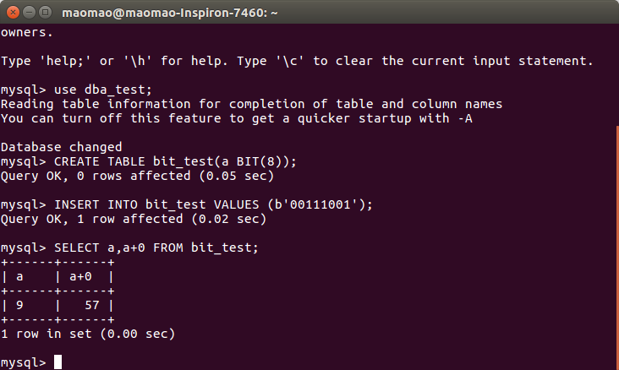Click the terminal scrollbar thumb on right edge
Image resolution: width=619 pixels, height=370 pixels.
[x=616, y=245]
